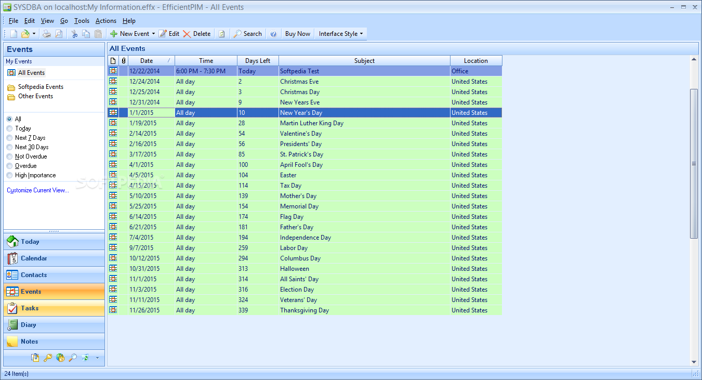702x380 pixels.
Task: Select the All filter radio button
Action: pos(9,119)
